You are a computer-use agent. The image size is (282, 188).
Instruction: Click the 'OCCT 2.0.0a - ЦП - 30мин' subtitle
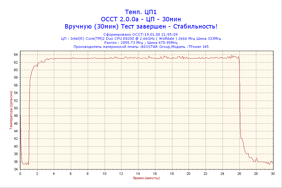141,19
